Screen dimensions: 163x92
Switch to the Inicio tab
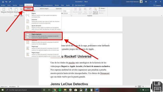(x=9, y=5)
